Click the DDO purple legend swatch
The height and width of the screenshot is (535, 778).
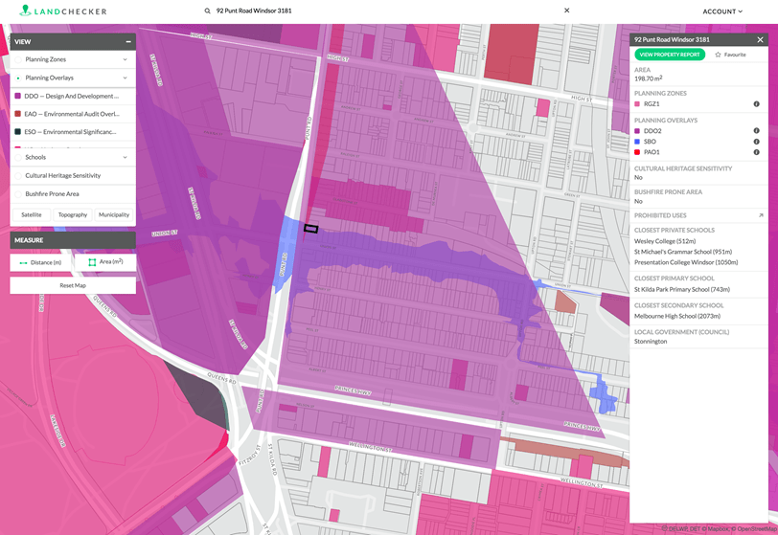tap(18, 97)
